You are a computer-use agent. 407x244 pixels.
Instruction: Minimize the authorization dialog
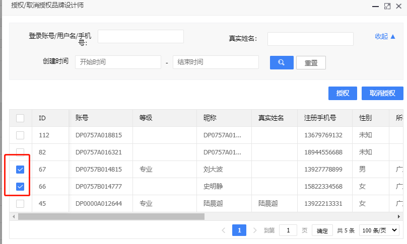[x=375, y=6]
